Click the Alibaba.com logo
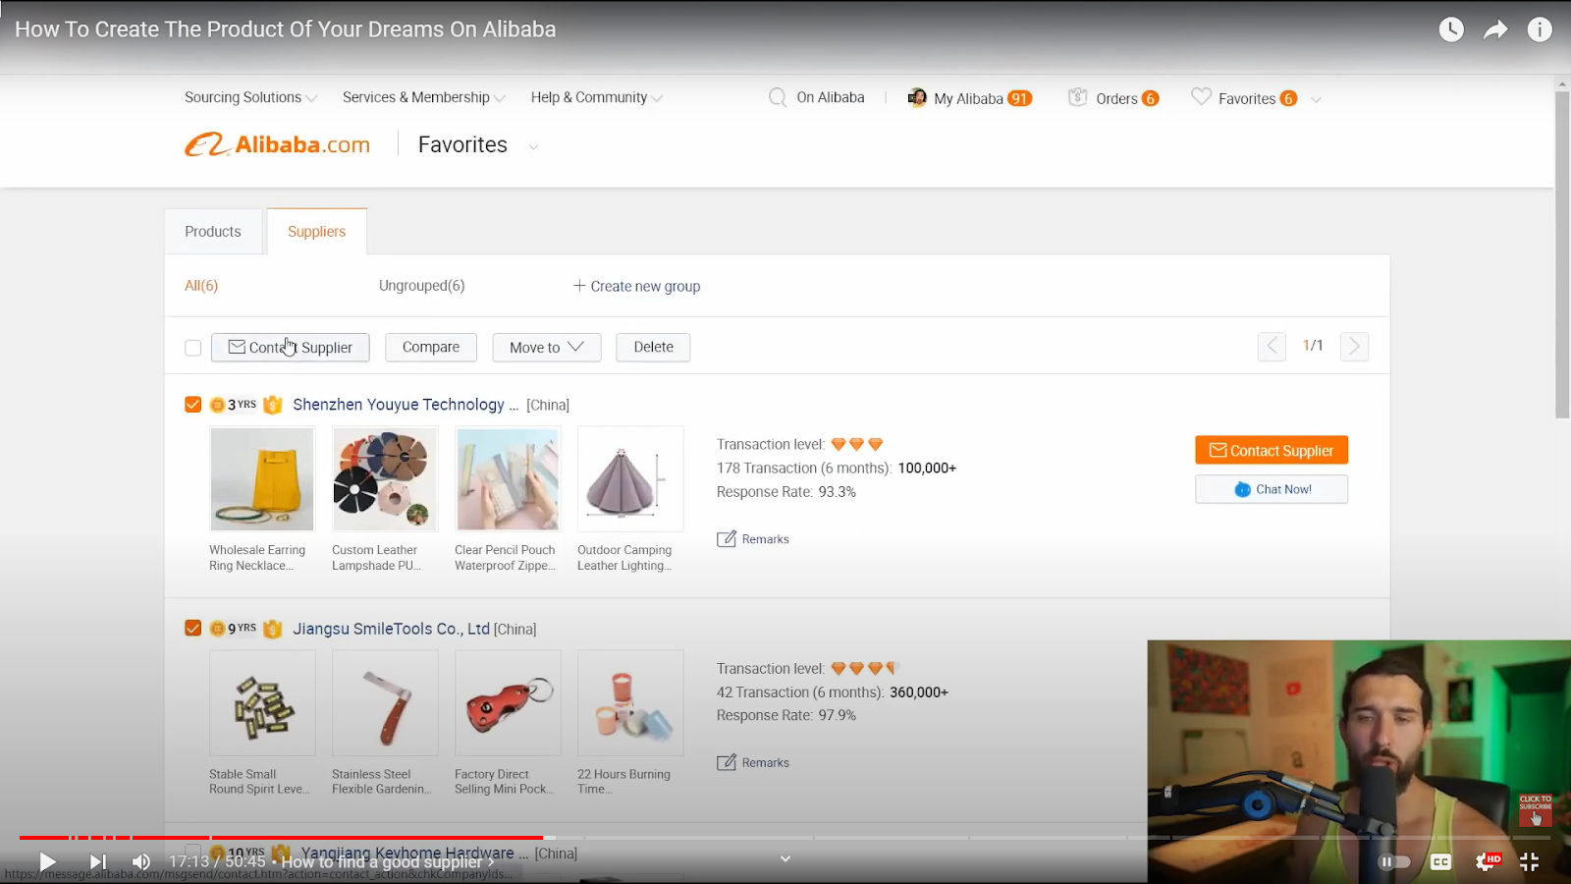 pos(278,144)
